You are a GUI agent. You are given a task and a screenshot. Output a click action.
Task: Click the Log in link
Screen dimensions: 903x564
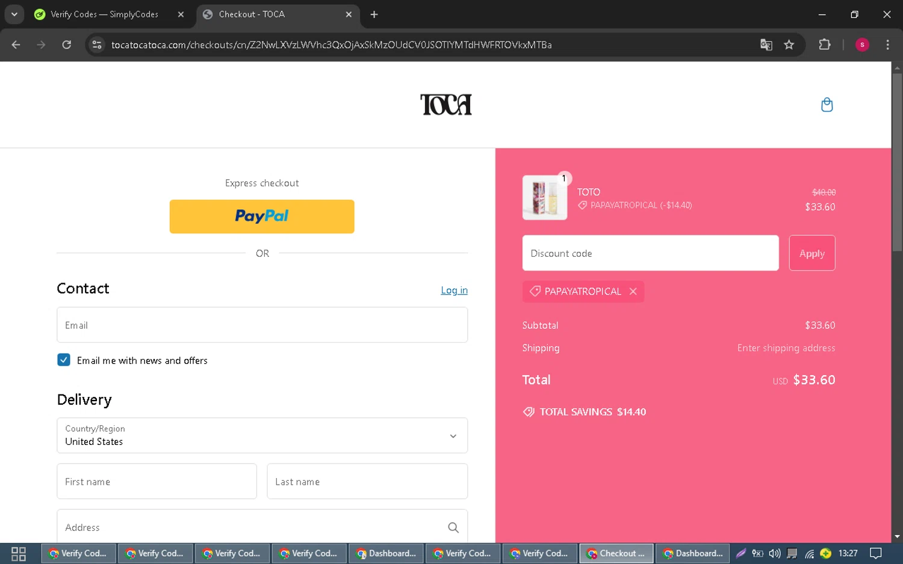point(454,290)
